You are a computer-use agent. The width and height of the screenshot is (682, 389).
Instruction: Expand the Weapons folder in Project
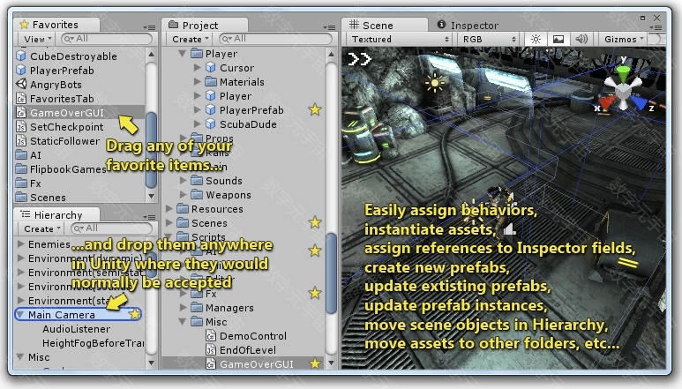(x=184, y=194)
